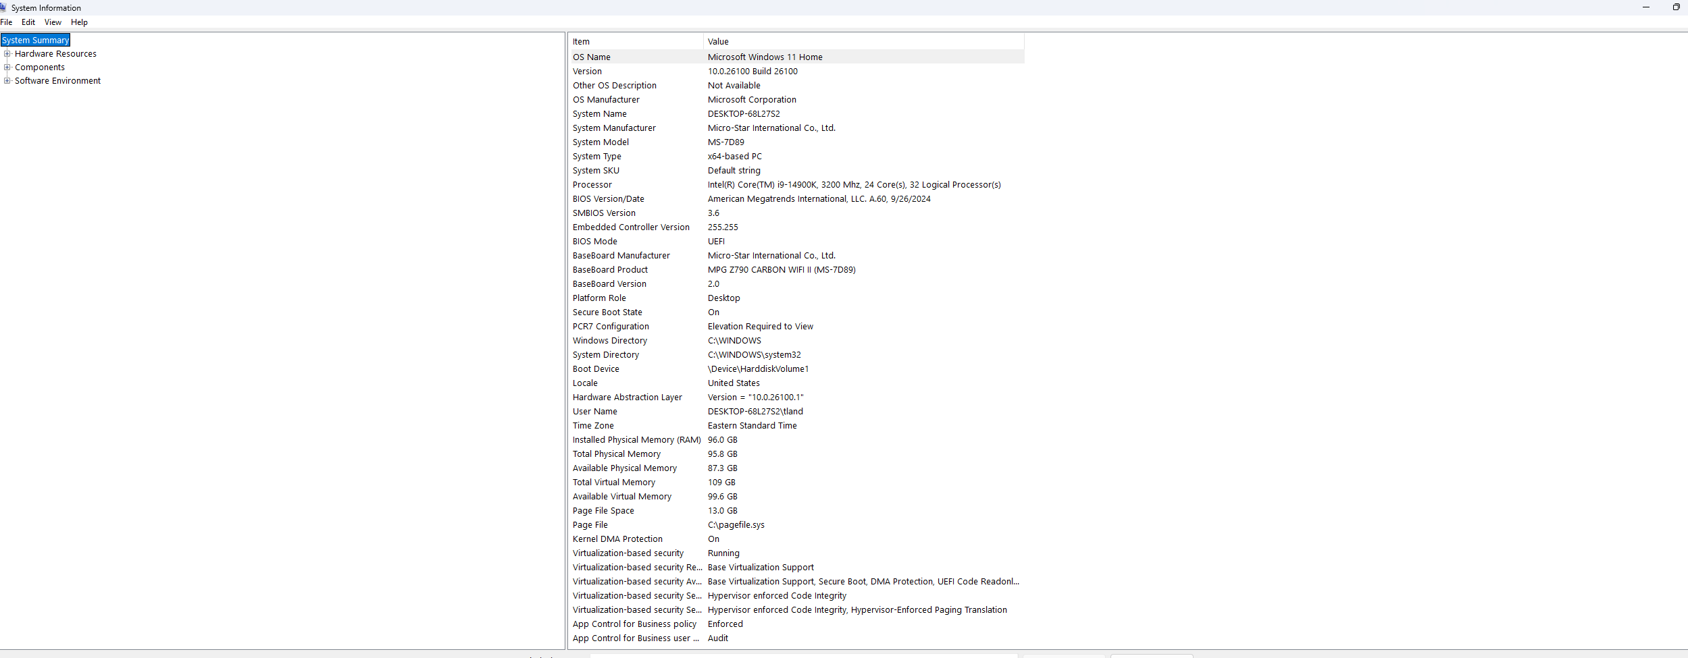Click the C:\pagefile.sys value

[736, 525]
